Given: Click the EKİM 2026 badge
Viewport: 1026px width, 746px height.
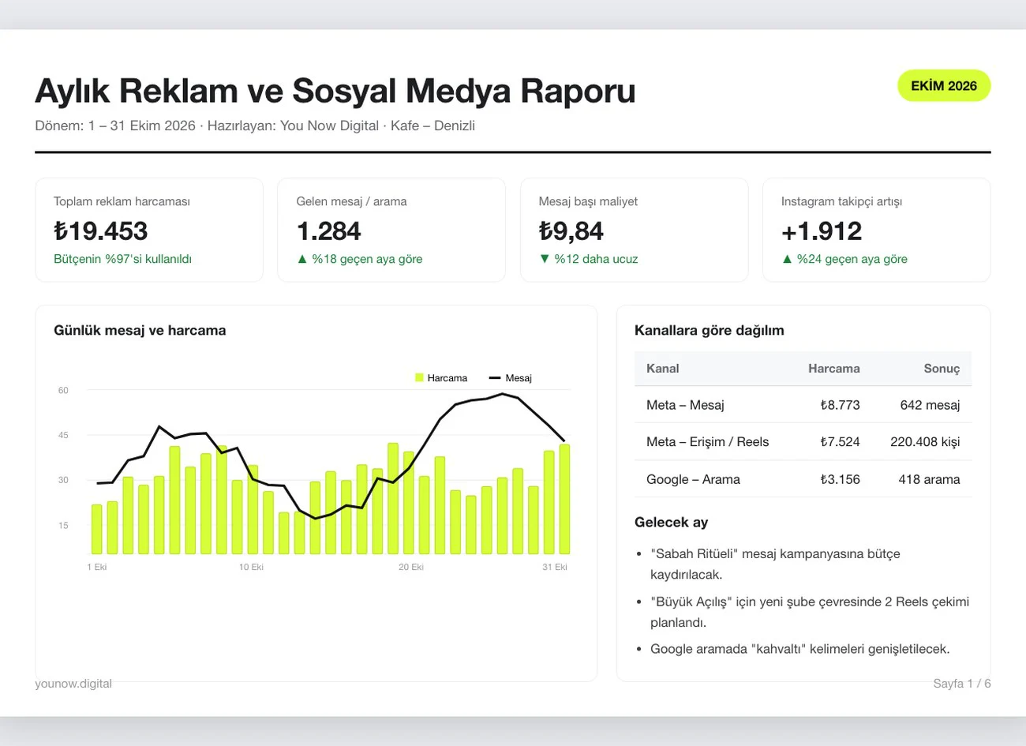Looking at the screenshot, I should (944, 86).
